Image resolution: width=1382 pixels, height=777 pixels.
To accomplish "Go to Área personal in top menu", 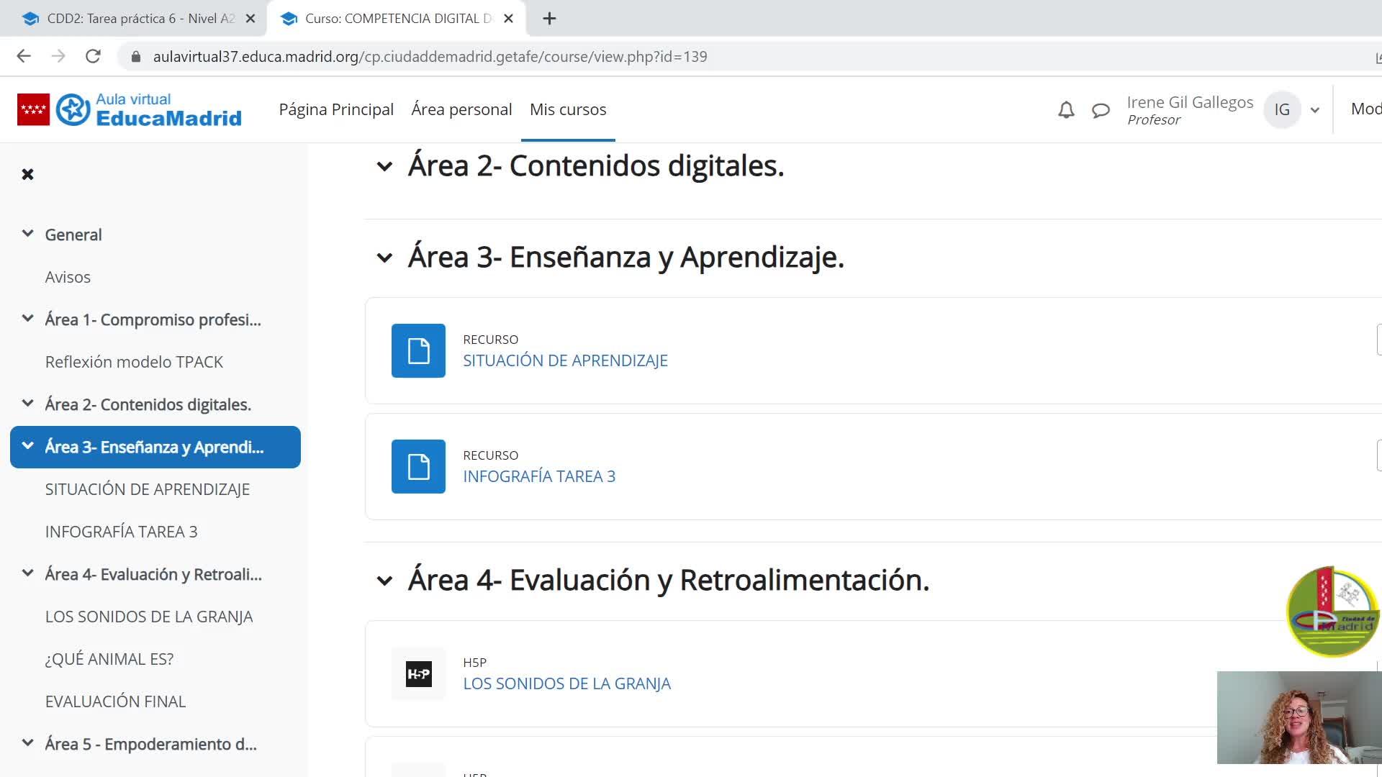I will point(461,109).
